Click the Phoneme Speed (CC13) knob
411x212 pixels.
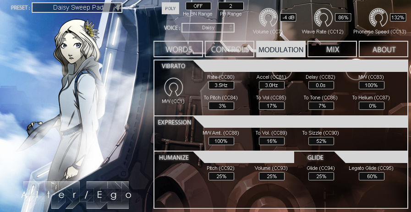click(378, 17)
